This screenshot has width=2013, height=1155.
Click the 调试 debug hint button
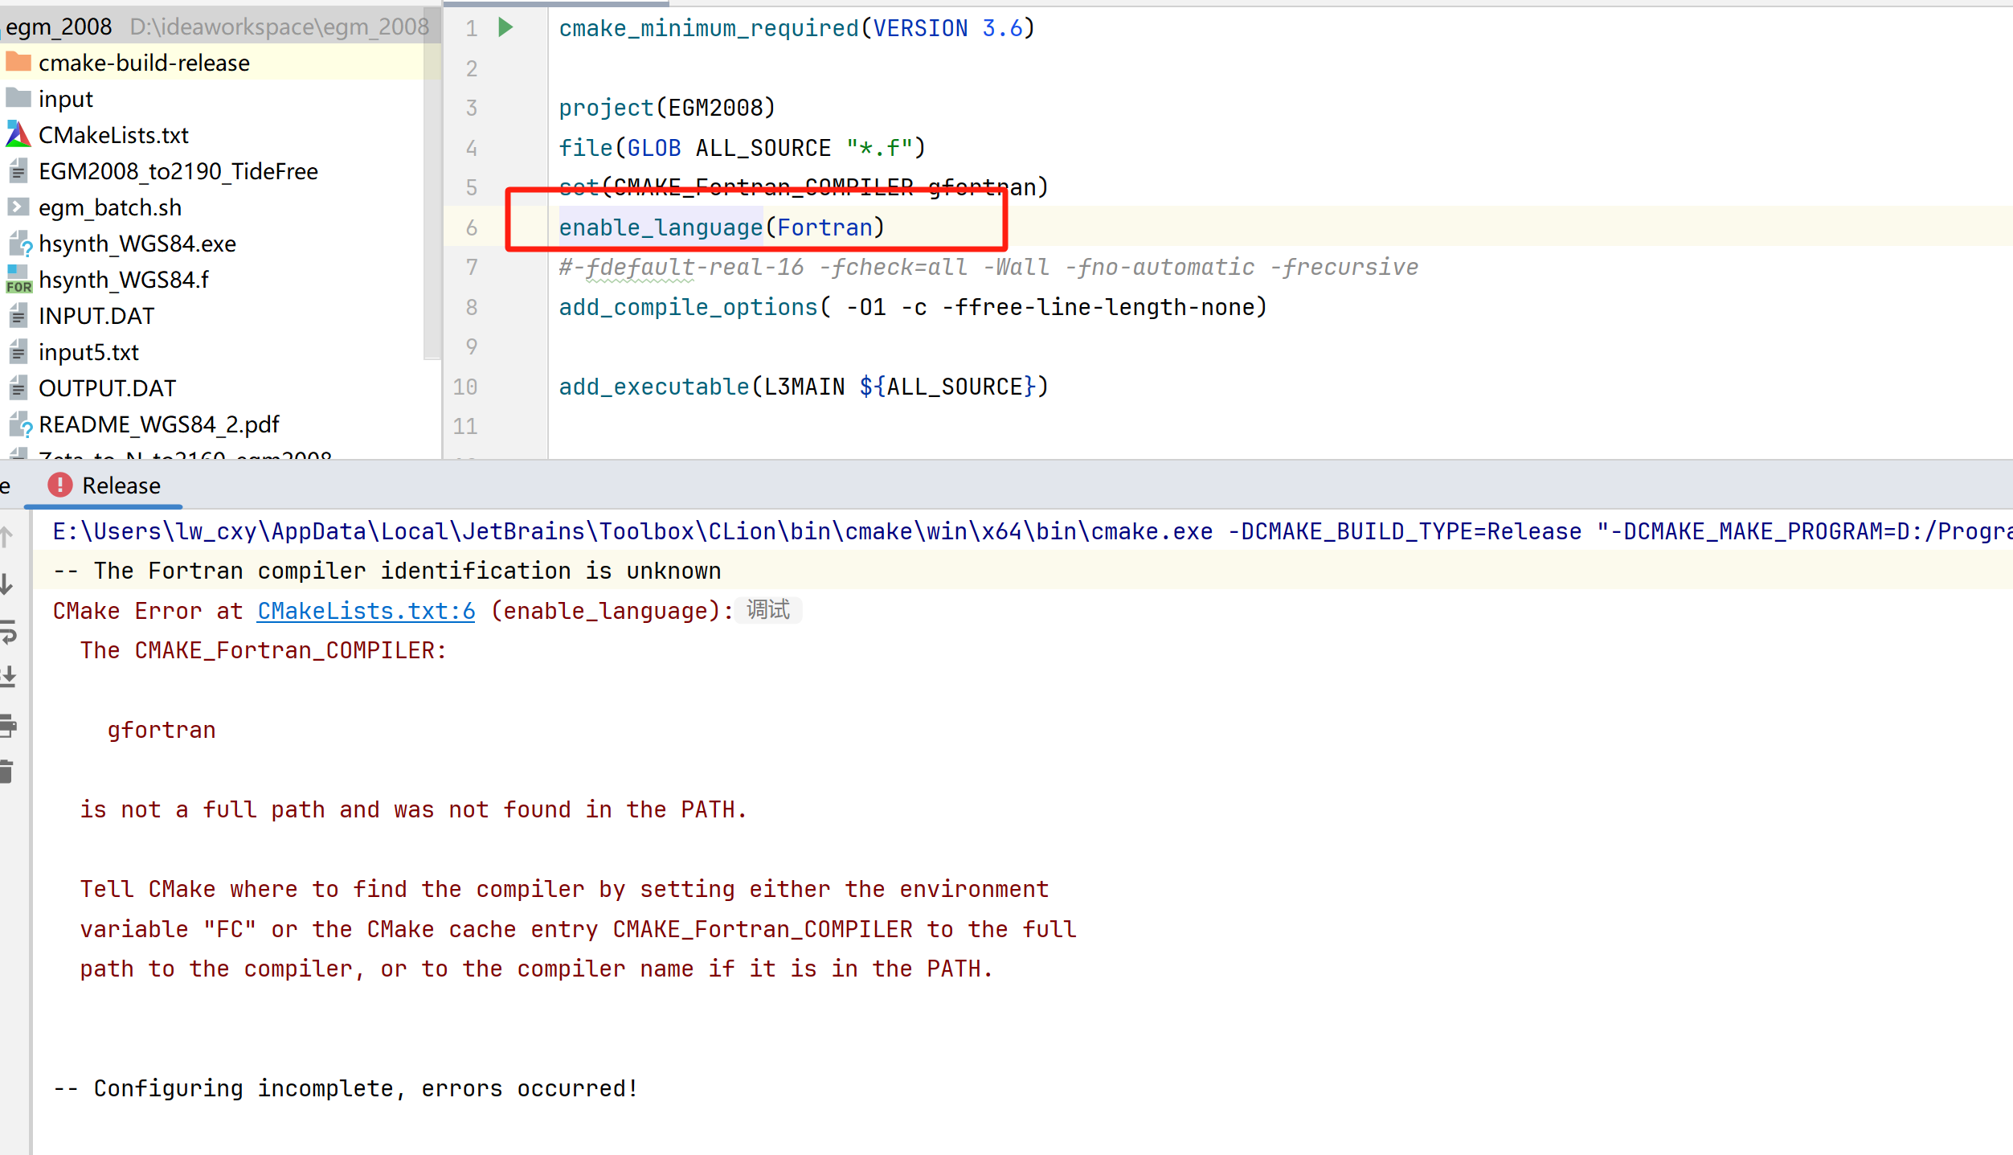(768, 610)
